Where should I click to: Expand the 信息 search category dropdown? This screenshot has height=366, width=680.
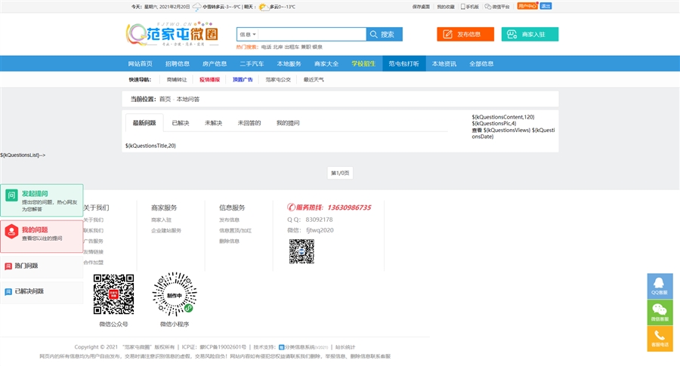click(248, 35)
